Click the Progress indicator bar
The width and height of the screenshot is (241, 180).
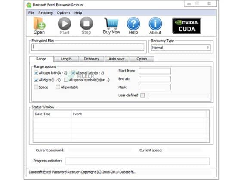pyautogui.click(x=138, y=161)
